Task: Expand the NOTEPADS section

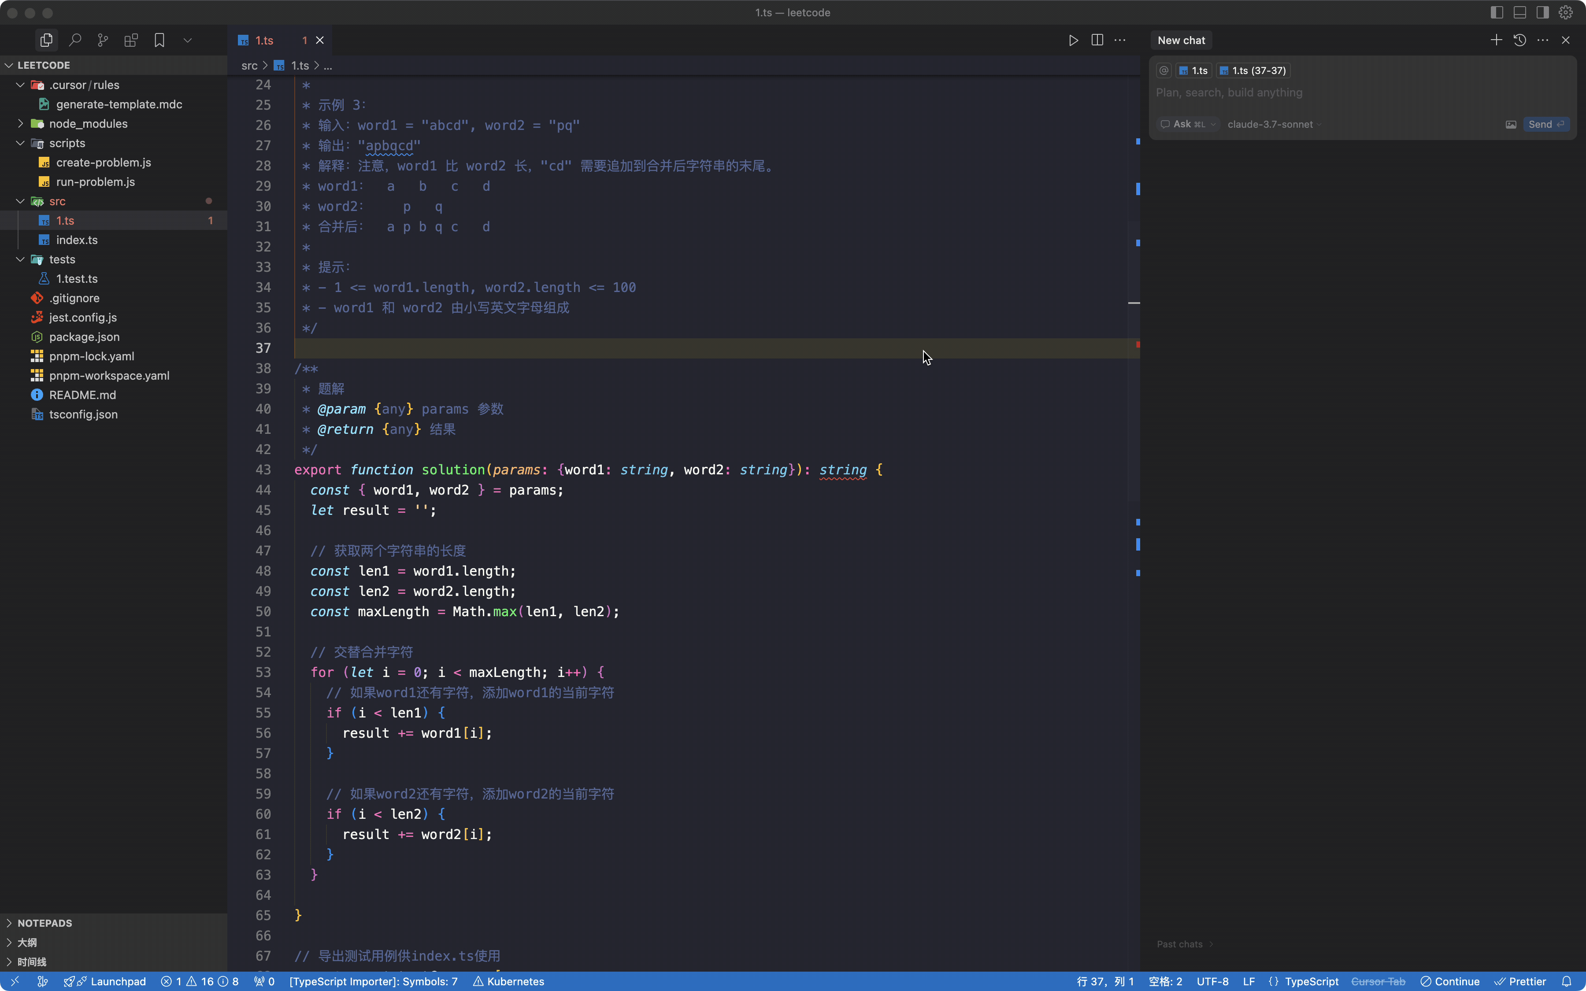Action: point(44,923)
